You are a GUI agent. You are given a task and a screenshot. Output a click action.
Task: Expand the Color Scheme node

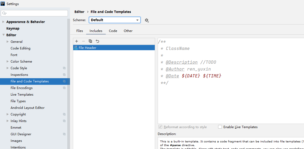click(8, 62)
